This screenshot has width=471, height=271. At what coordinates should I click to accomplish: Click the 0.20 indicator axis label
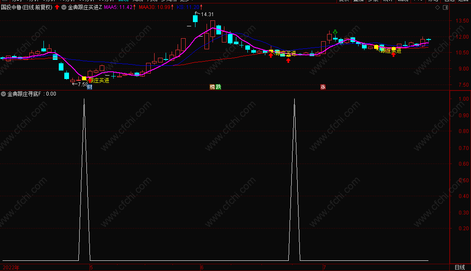coord(463,228)
